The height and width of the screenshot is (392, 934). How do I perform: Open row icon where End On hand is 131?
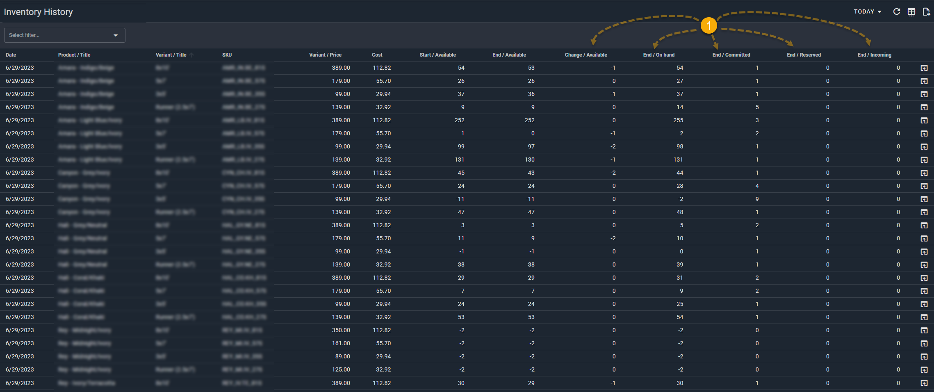(x=924, y=160)
